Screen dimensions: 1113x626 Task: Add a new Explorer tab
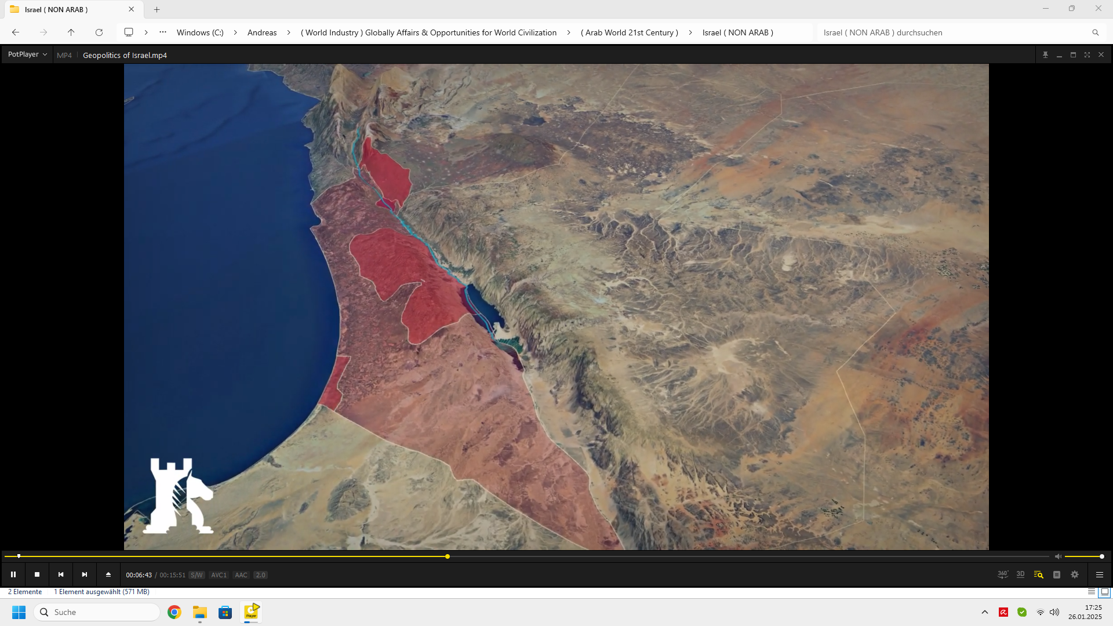coord(157,9)
